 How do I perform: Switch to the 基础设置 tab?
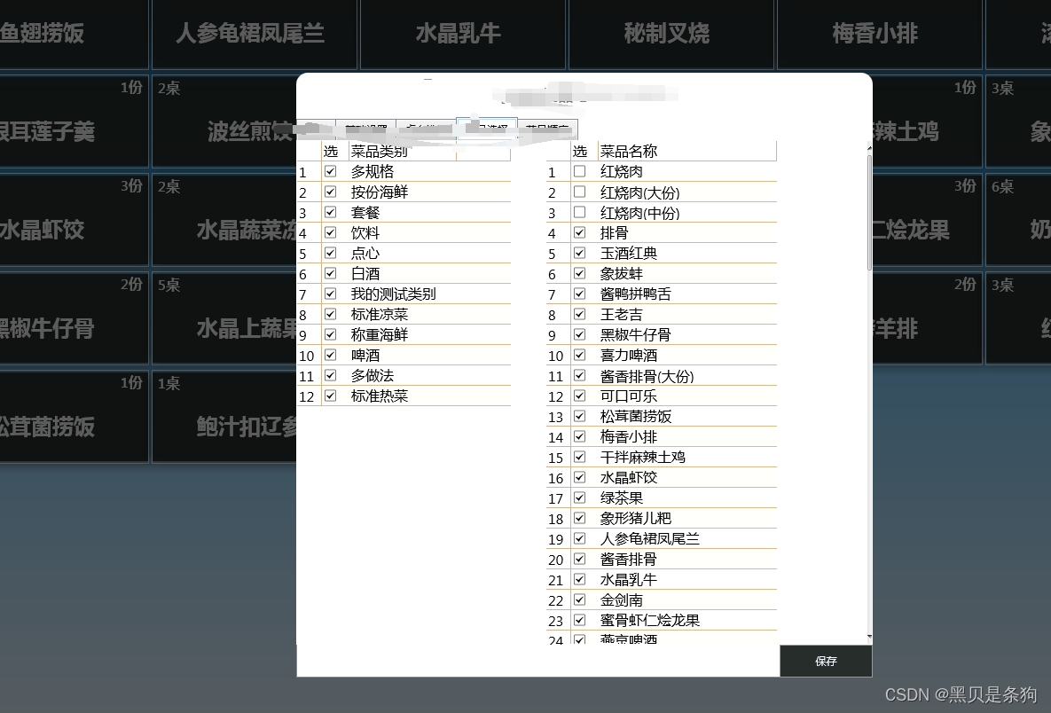(x=364, y=129)
